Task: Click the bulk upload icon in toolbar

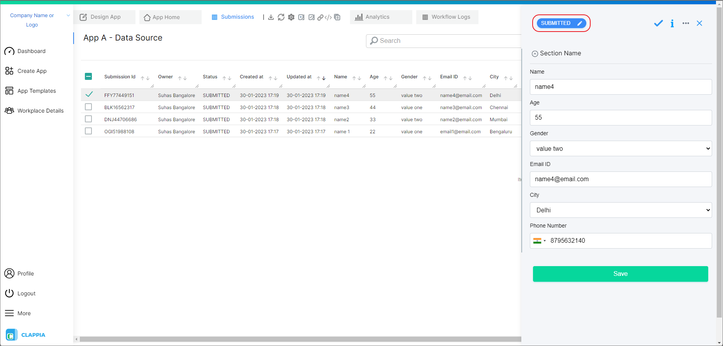Action: click(301, 17)
